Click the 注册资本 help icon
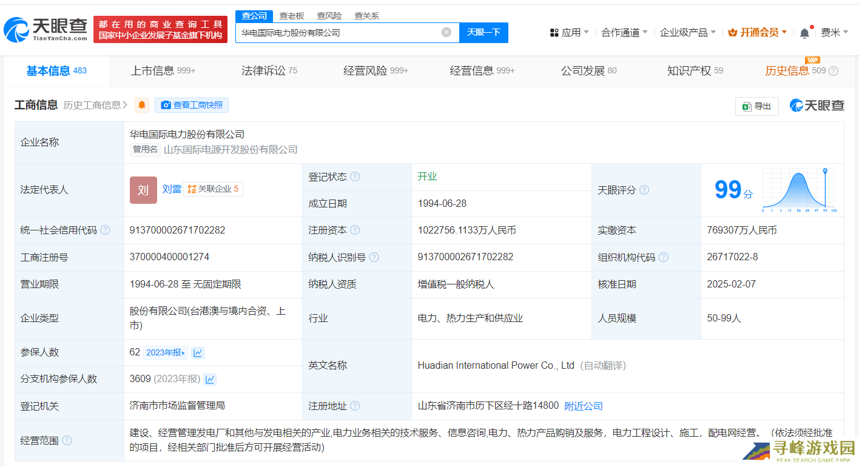The height and width of the screenshot is (467, 859). pos(355,230)
